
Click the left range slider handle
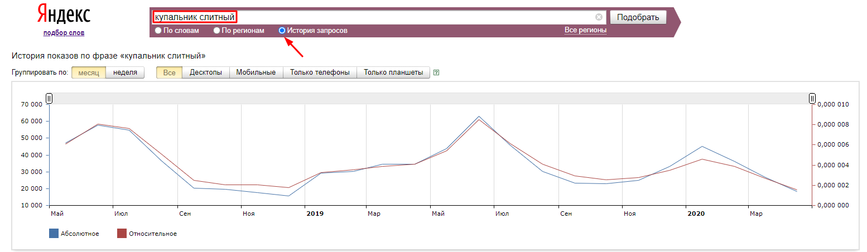coord(49,99)
